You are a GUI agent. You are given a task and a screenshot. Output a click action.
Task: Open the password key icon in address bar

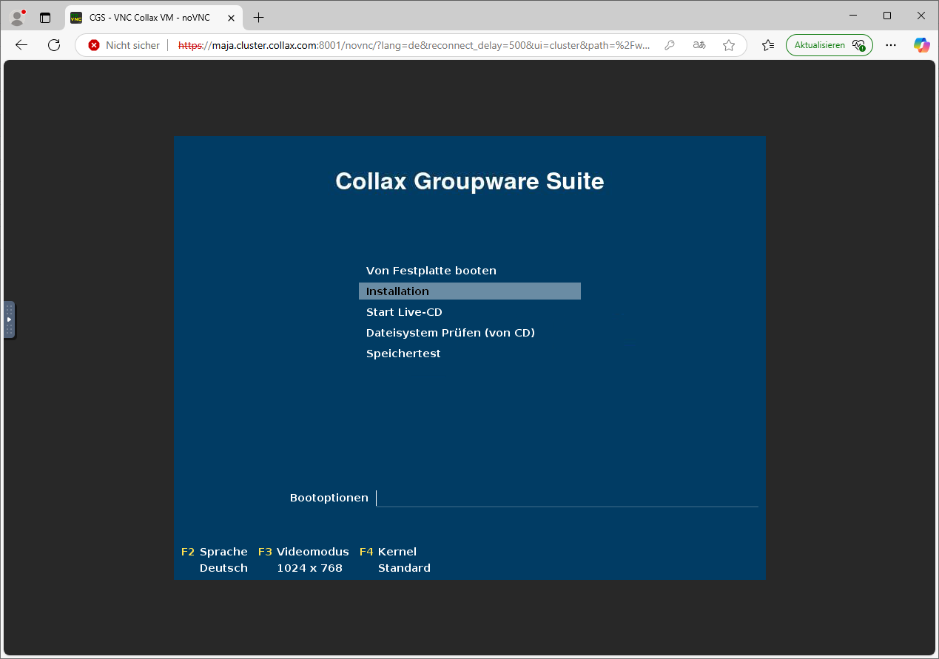click(670, 45)
